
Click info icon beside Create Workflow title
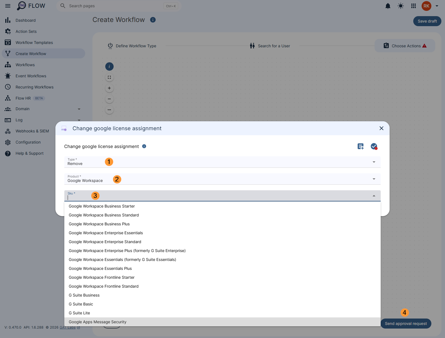point(153,20)
